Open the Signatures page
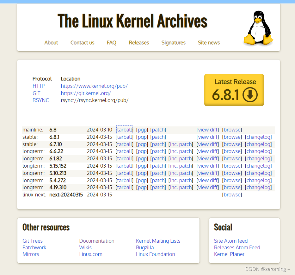 point(173,42)
